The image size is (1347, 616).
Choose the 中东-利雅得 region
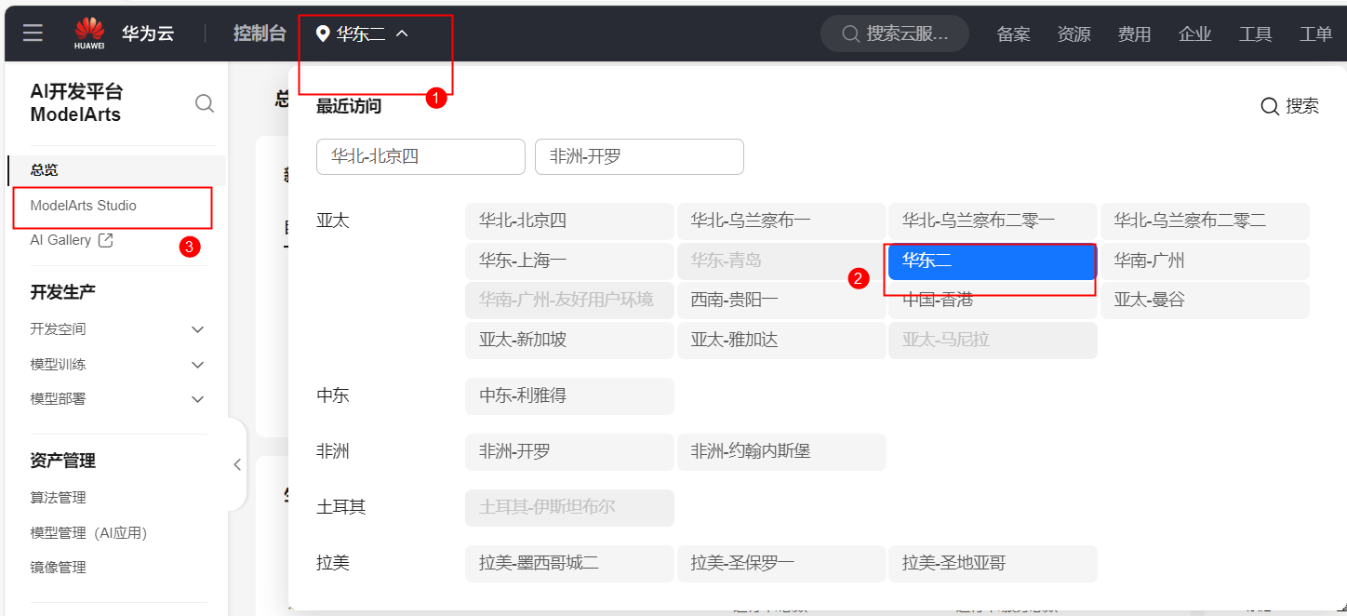click(x=569, y=395)
